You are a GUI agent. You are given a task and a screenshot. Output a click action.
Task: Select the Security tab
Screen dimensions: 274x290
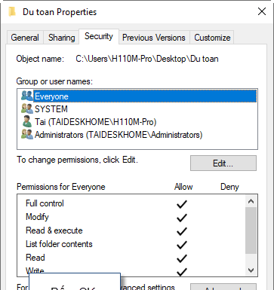point(99,37)
